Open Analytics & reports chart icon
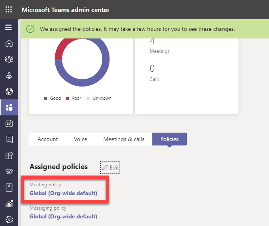269x226 pixels. pos(9,204)
